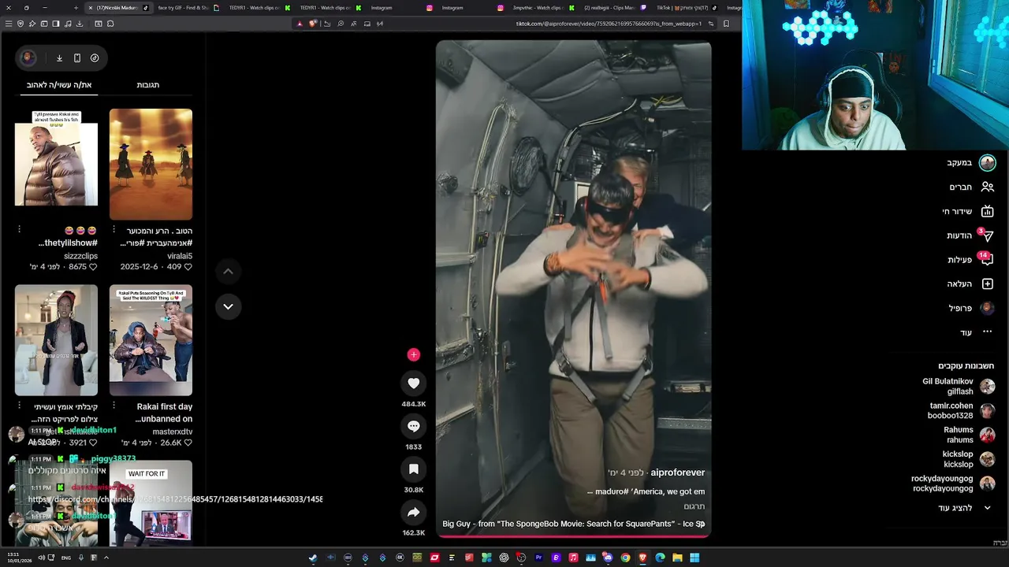Click the masterxdtv uploader name
Screen dimensions: 1009x567
(172, 432)
